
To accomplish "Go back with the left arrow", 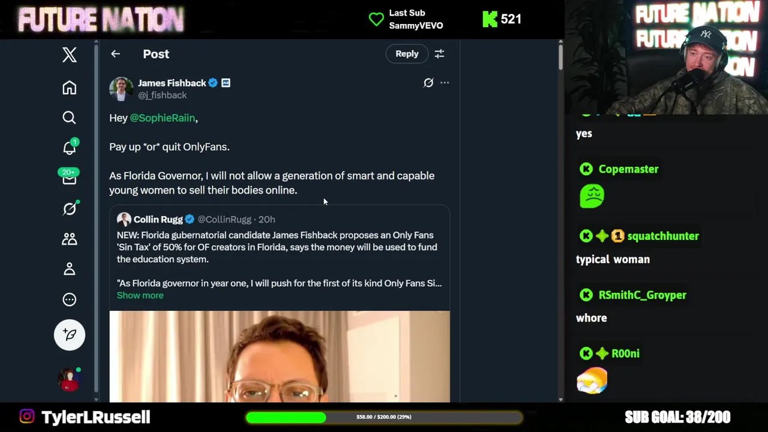I will [115, 54].
